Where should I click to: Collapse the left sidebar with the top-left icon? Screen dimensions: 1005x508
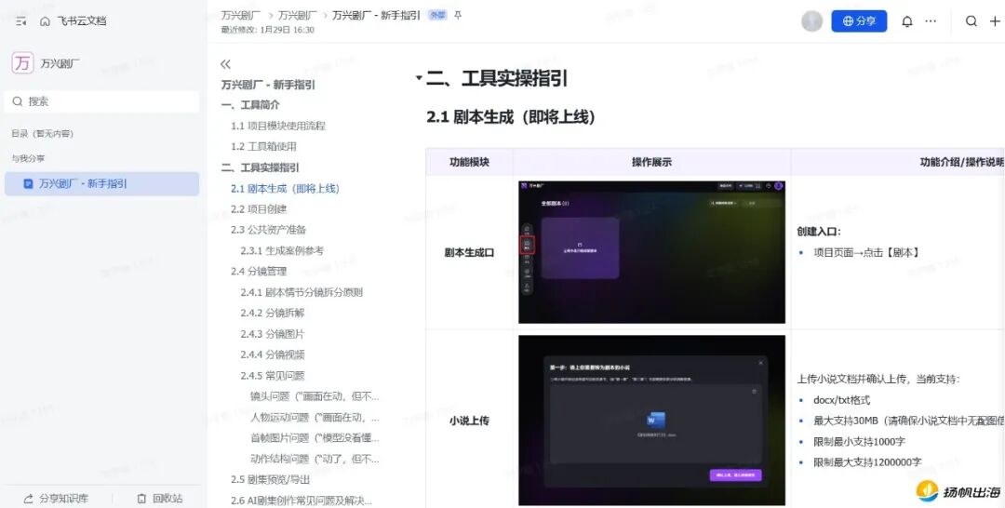[x=20, y=20]
